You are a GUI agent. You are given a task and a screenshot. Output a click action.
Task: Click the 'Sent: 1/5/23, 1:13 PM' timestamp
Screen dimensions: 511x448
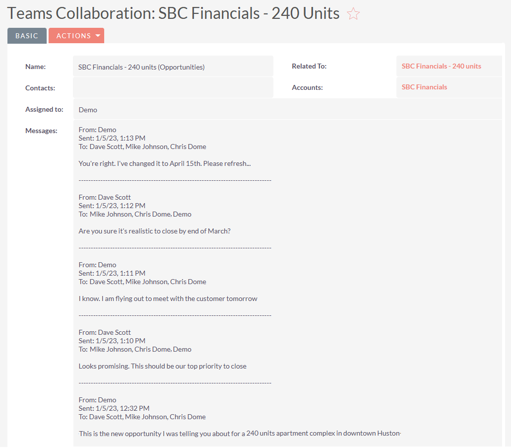click(x=112, y=138)
